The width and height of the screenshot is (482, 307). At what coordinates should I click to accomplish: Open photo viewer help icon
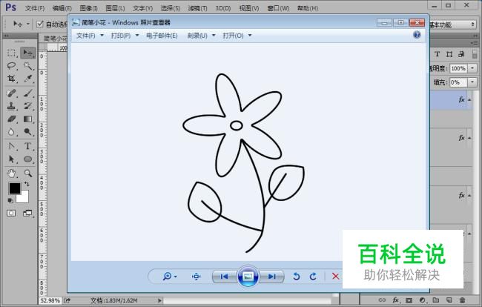(x=417, y=35)
